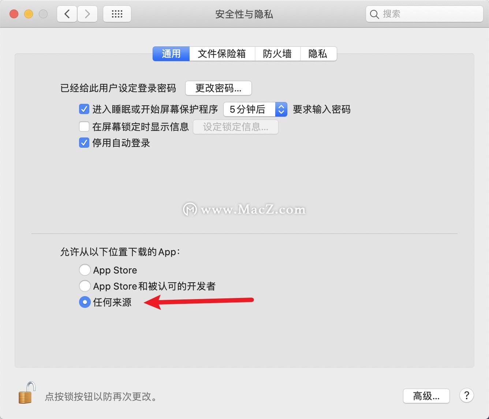Screen dimensions: 489x419
Task: Show all preferences via grid icon
Action: (117, 14)
